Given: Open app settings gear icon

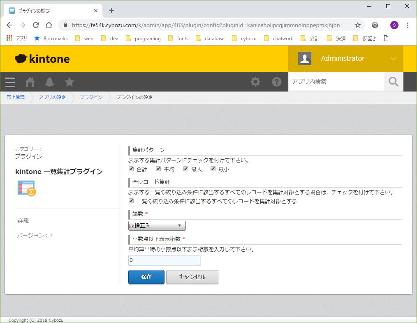Looking at the screenshot, I should (255, 82).
